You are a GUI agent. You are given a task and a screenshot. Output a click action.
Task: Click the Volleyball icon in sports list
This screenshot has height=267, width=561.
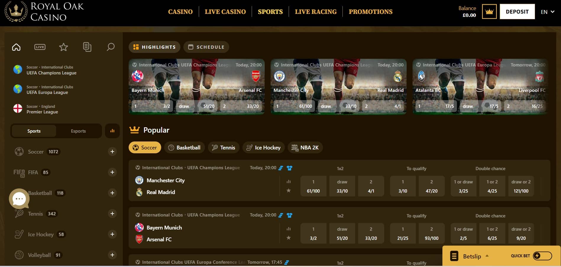pyautogui.click(x=19, y=255)
